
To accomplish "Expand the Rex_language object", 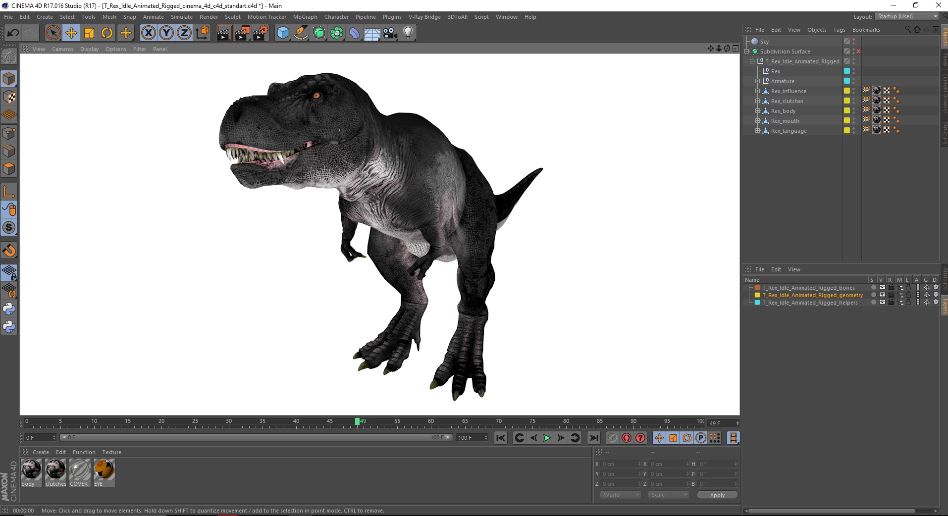I will click(x=757, y=131).
